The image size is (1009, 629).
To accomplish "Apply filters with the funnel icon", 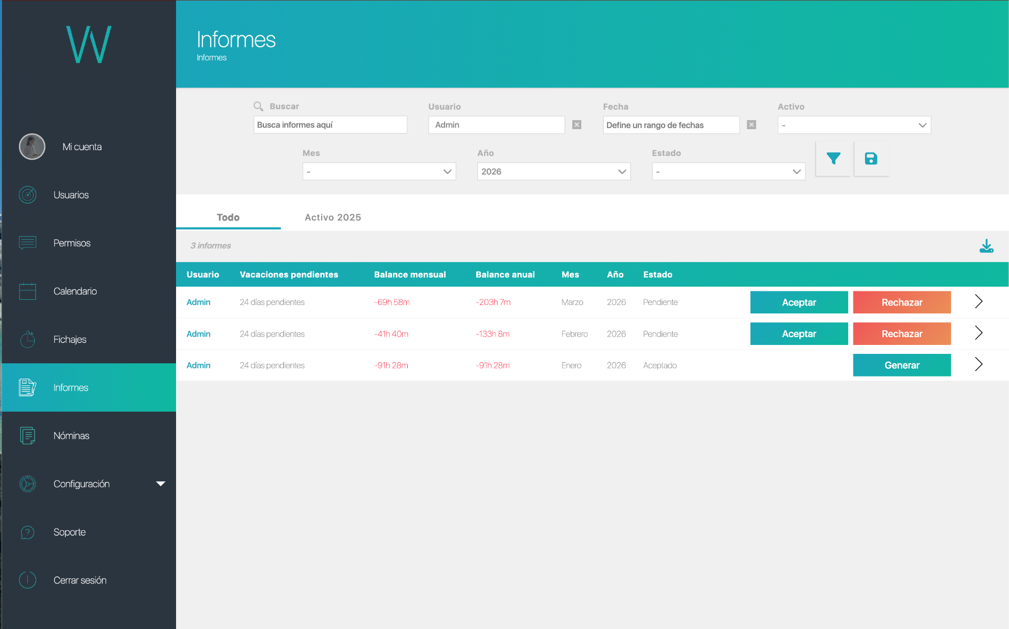I will click(x=833, y=159).
